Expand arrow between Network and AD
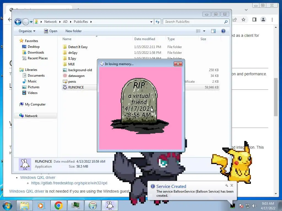 click(60, 22)
